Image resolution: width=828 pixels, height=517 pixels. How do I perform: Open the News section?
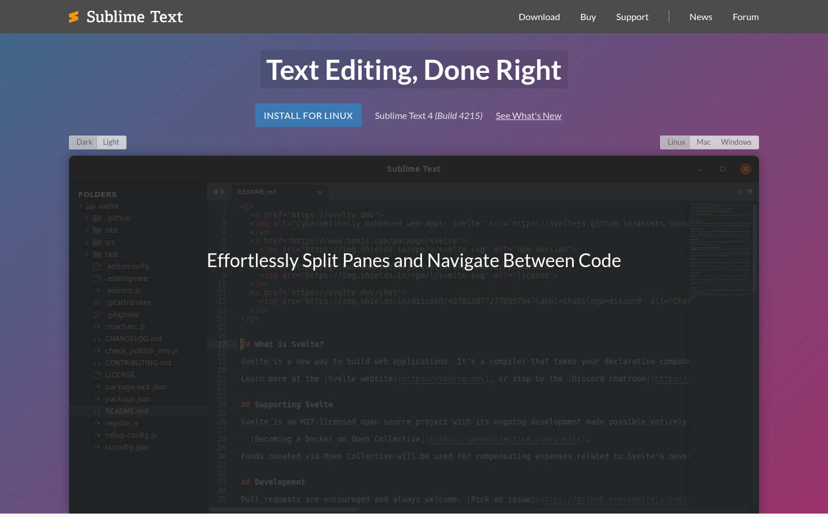[701, 17]
